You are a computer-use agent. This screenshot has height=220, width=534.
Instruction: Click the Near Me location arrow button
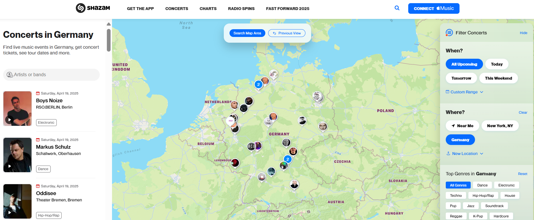pyautogui.click(x=462, y=126)
